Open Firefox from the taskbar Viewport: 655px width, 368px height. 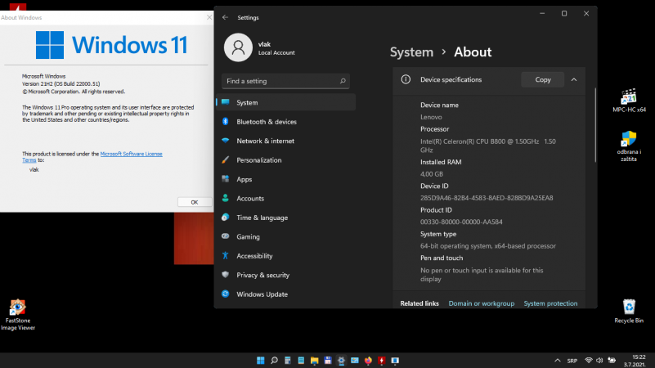368,361
